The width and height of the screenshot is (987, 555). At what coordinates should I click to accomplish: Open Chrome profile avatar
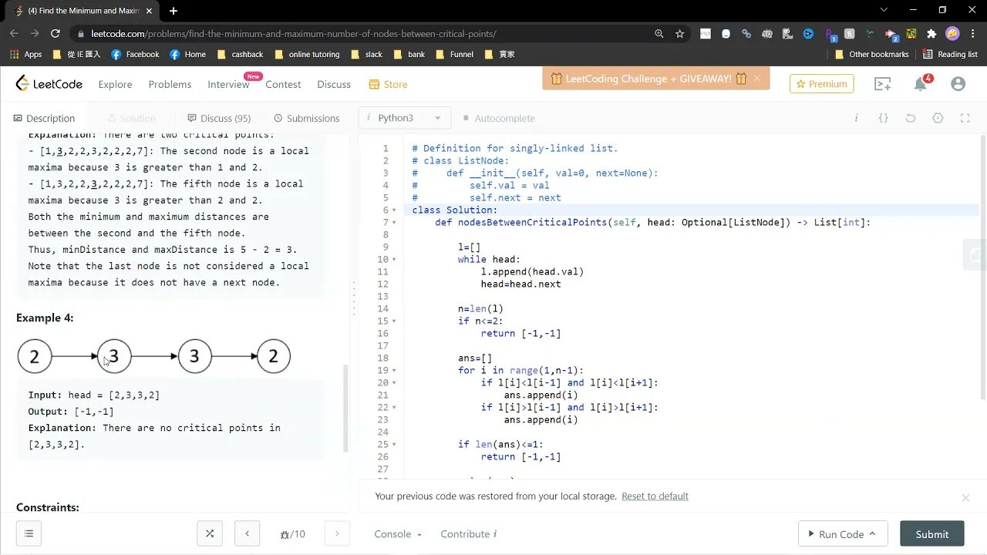pos(952,34)
